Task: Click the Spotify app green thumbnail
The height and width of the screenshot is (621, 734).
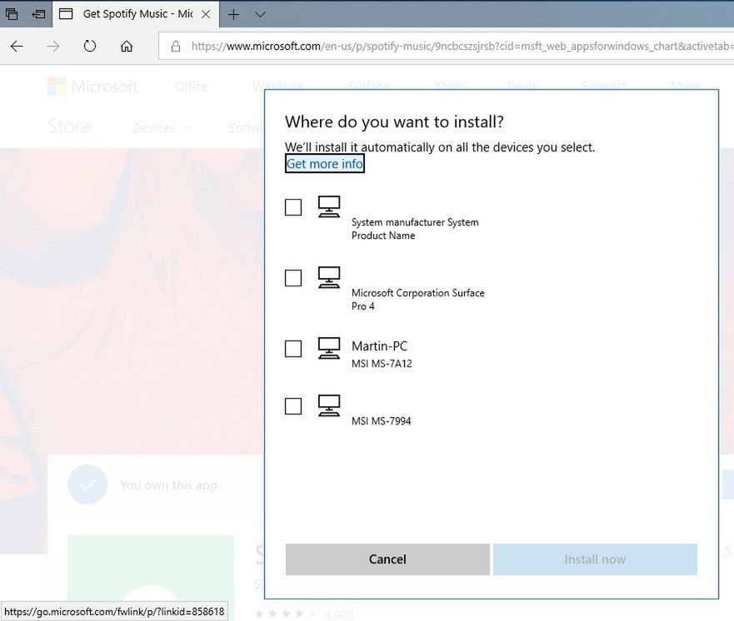Action: (x=151, y=578)
